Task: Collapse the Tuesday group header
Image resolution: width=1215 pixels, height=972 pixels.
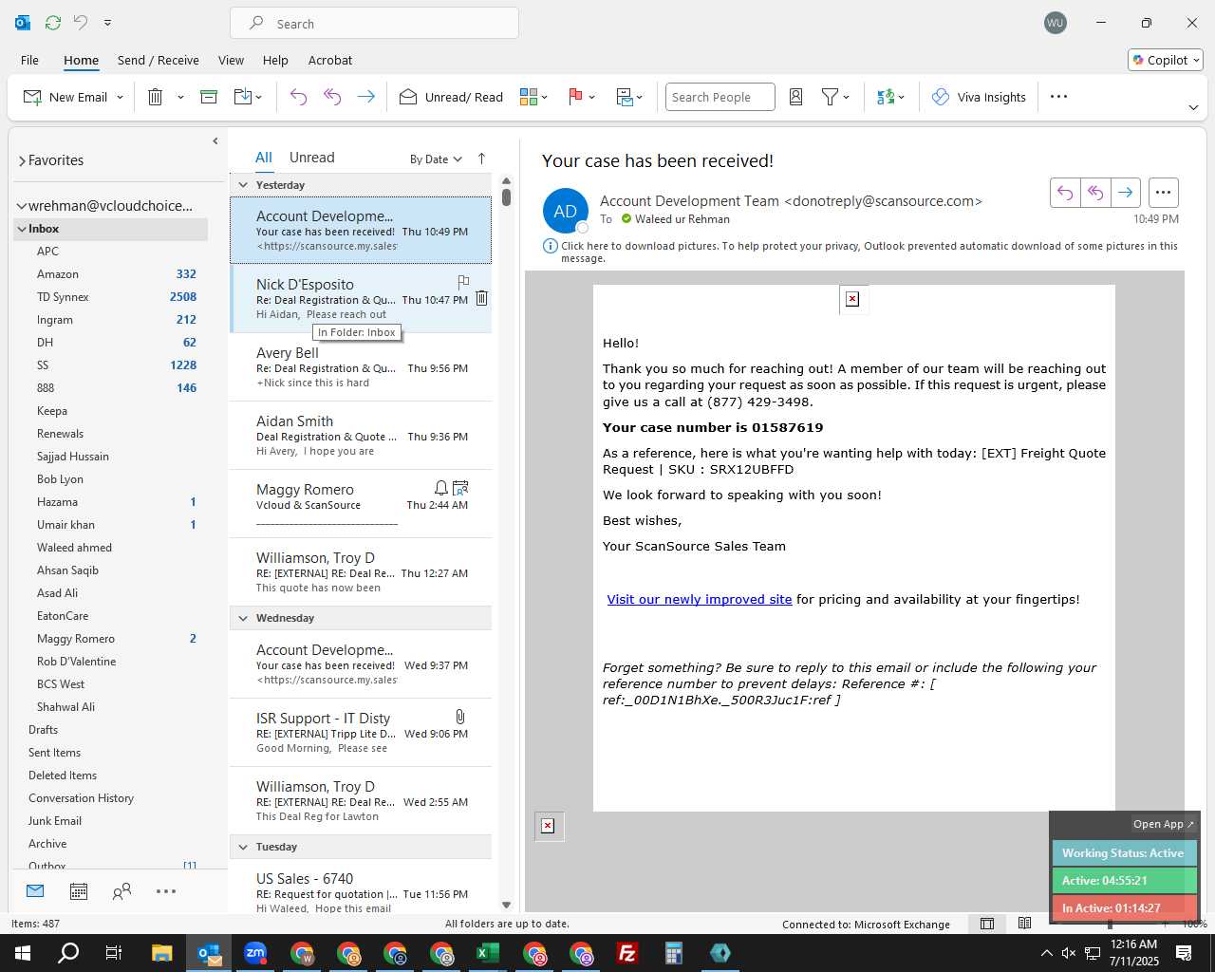Action: [x=244, y=847]
